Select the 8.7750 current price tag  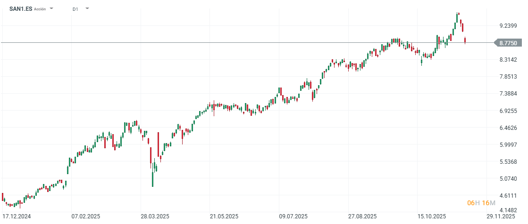[508, 43]
